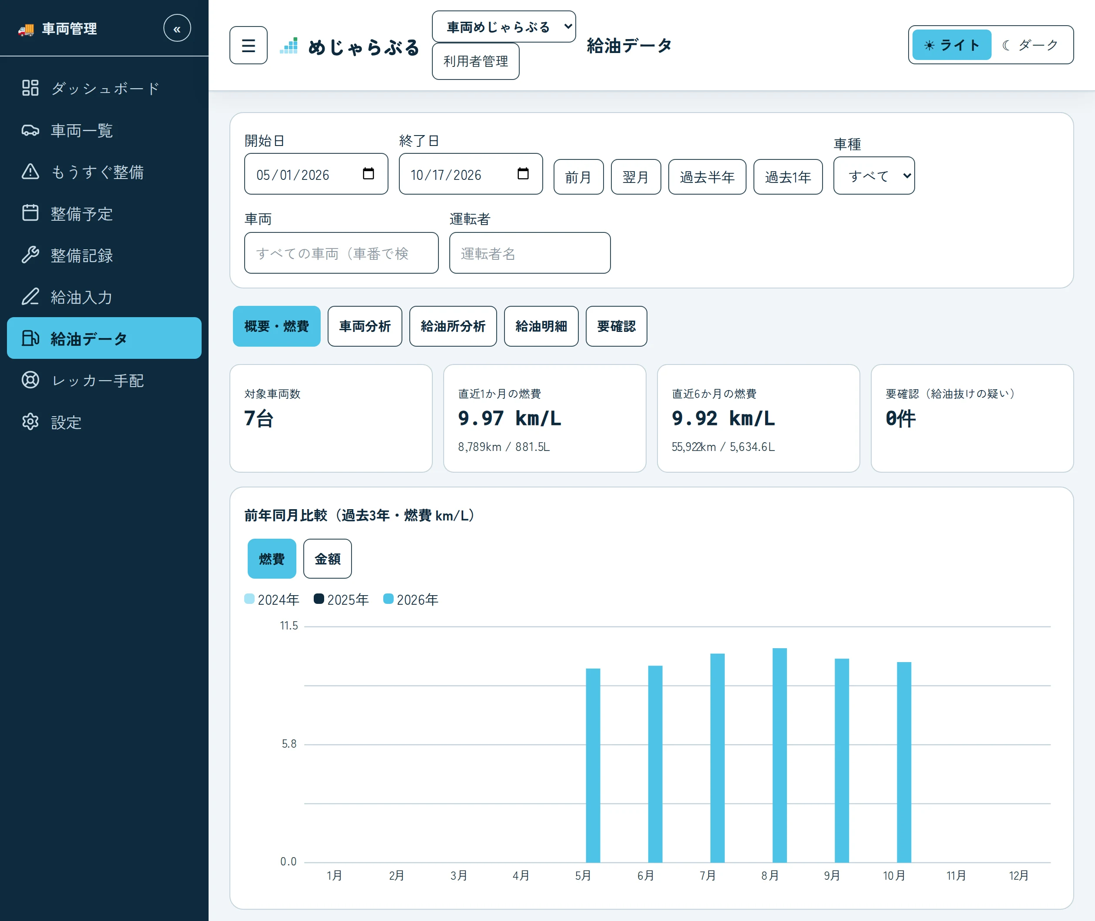Screen dimensions: 1095x921
Task: Select the 要確認 tab
Action: pyautogui.click(x=617, y=326)
